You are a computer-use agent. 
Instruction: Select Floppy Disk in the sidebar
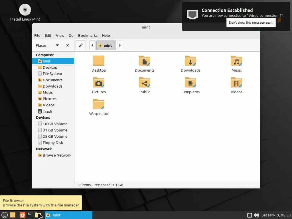tap(53, 143)
